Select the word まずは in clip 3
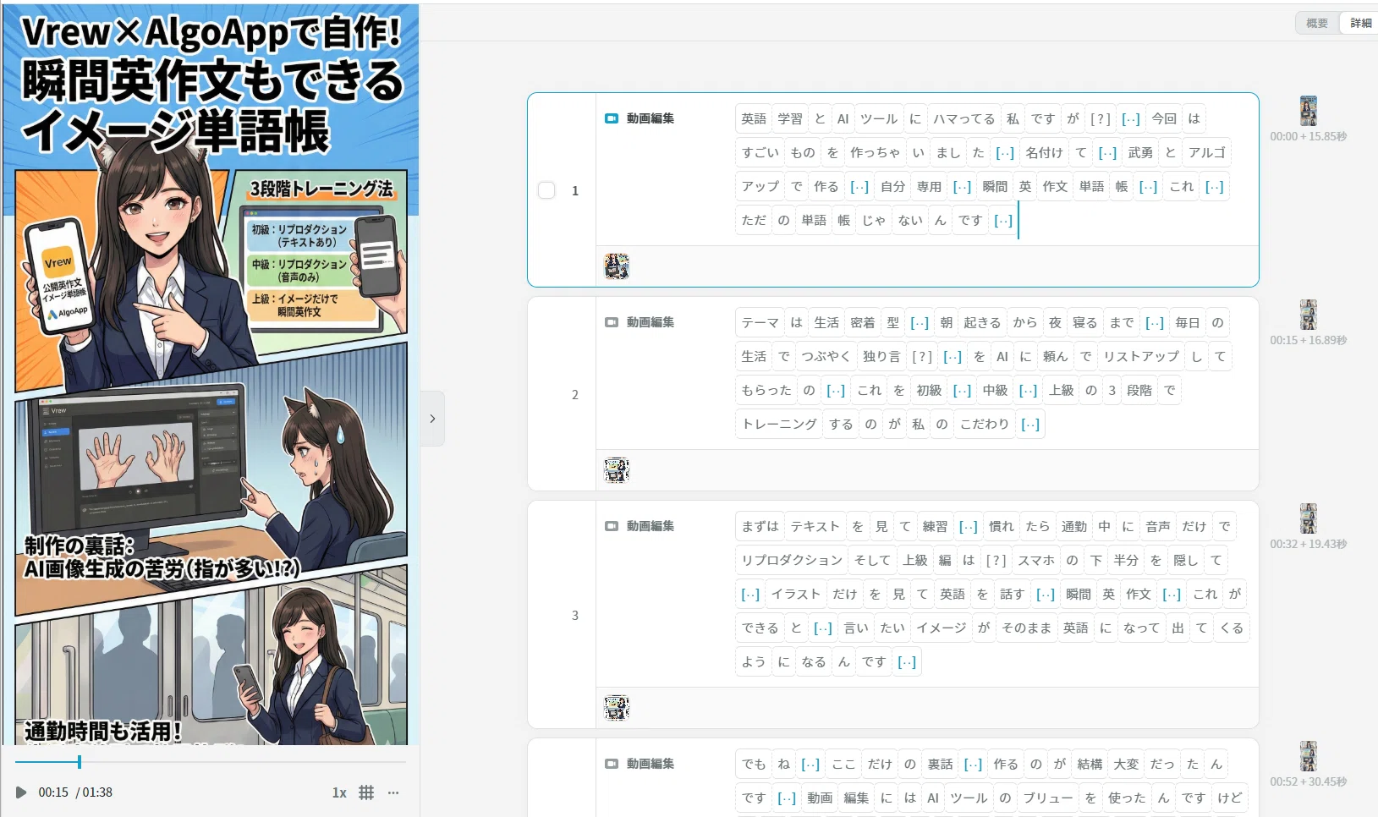The image size is (1378, 817). [760, 527]
